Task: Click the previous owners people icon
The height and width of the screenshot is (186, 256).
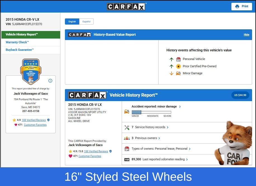Action: [x=127, y=138]
